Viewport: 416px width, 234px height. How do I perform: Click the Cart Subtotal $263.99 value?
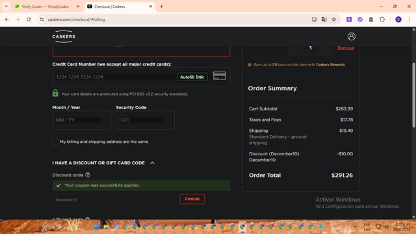[x=344, y=109]
